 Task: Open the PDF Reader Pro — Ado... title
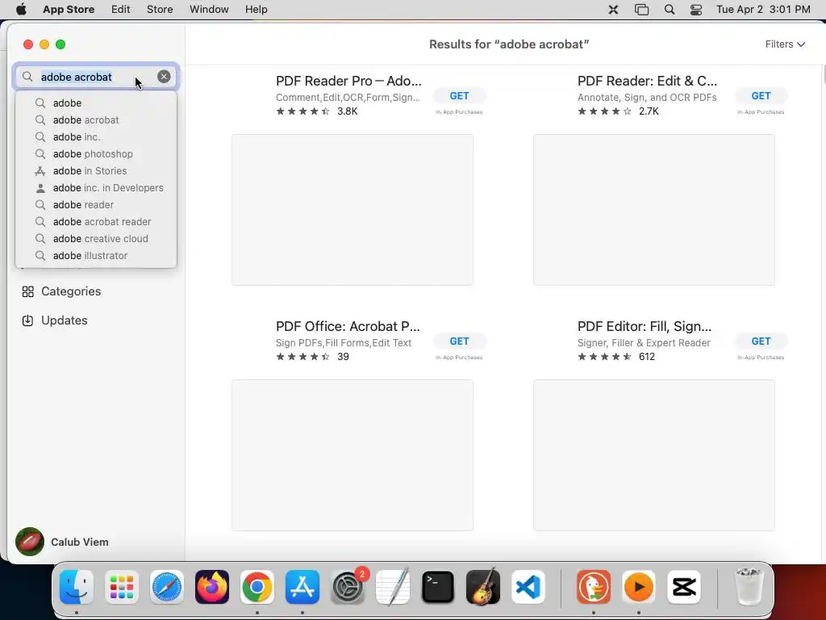348,81
